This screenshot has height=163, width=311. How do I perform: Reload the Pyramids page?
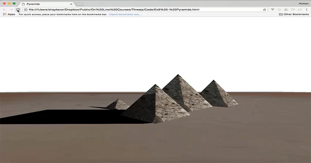coord(18,10)
